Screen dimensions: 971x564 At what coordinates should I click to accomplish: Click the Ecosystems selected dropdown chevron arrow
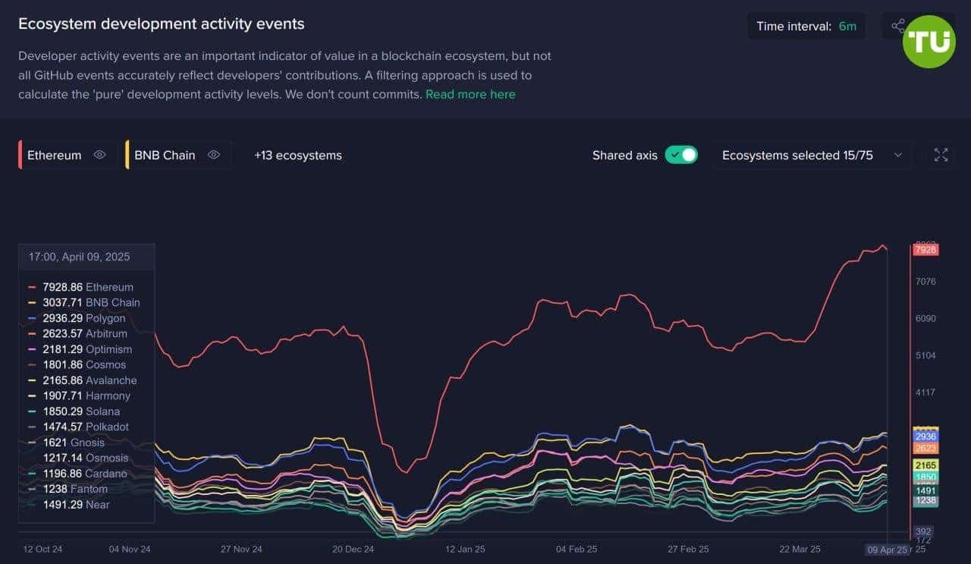coord(898,155)
